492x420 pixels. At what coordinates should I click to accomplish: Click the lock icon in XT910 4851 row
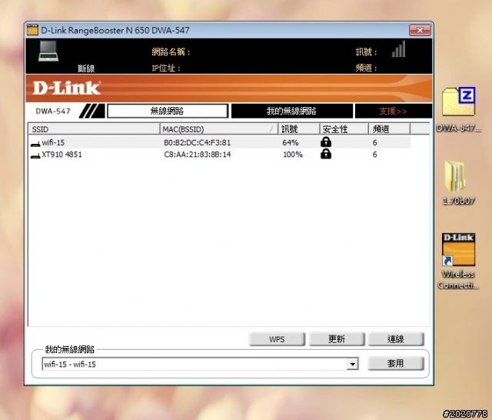[326, 154]
